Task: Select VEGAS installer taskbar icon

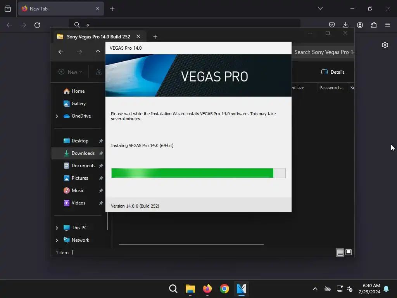Action: (x=241, y=289)
